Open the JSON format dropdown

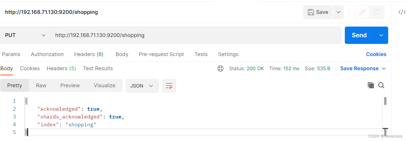(x=142, y=86)
